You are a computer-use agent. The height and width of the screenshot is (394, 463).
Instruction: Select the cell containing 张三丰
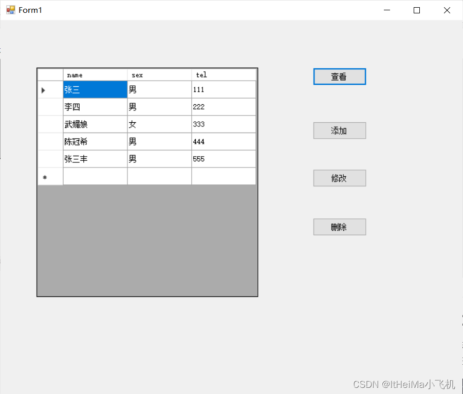pos(95,159)
